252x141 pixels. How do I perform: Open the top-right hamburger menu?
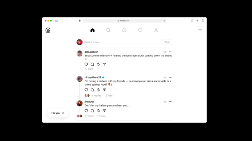(200, 30)
